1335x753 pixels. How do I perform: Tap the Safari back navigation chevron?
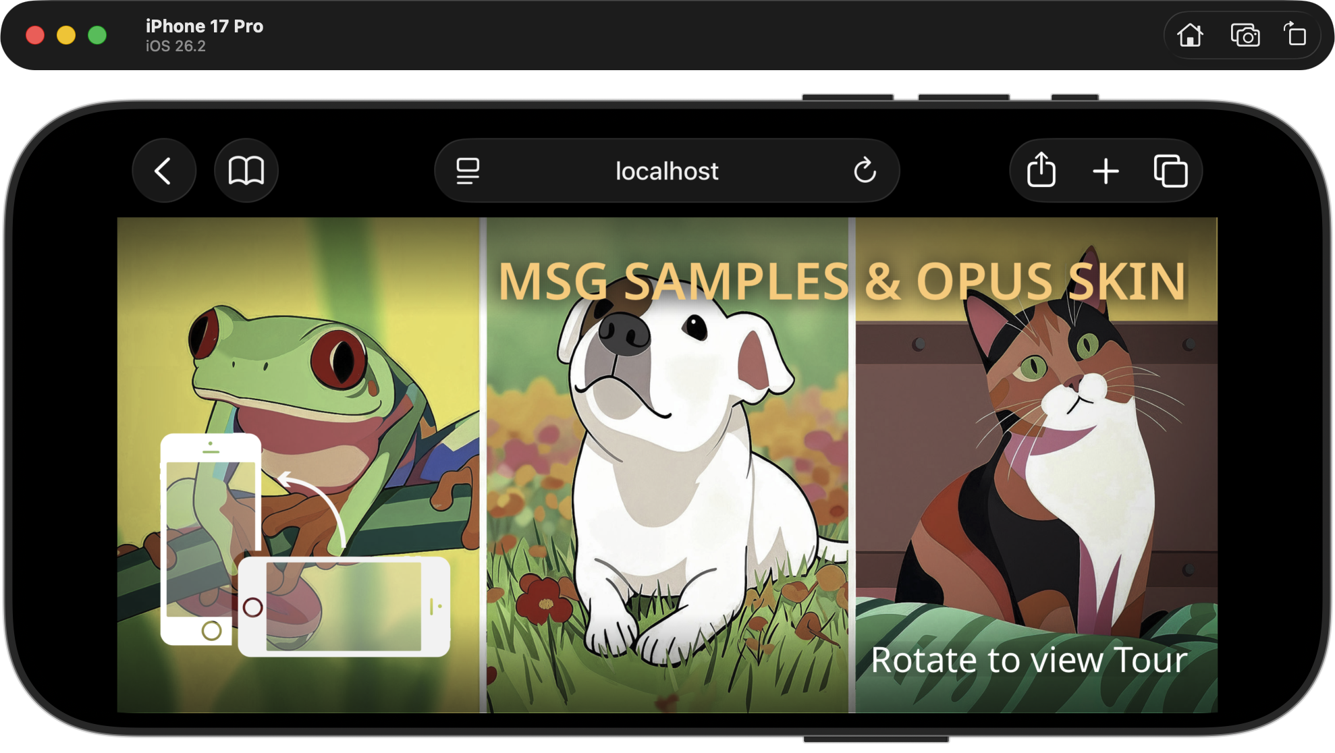click(164, 171)
